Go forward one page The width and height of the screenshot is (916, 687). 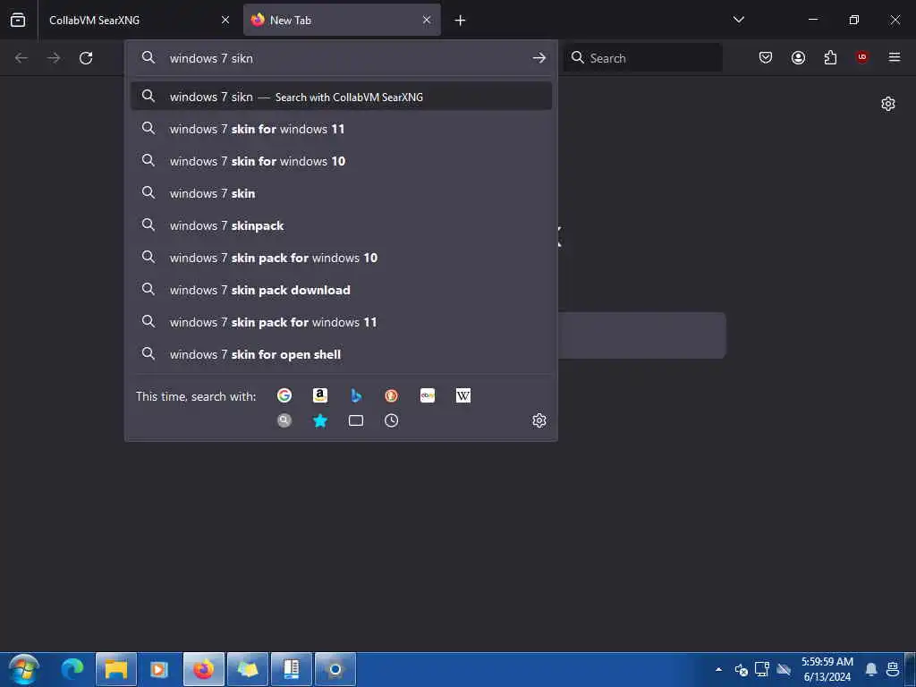click(54, 58)
